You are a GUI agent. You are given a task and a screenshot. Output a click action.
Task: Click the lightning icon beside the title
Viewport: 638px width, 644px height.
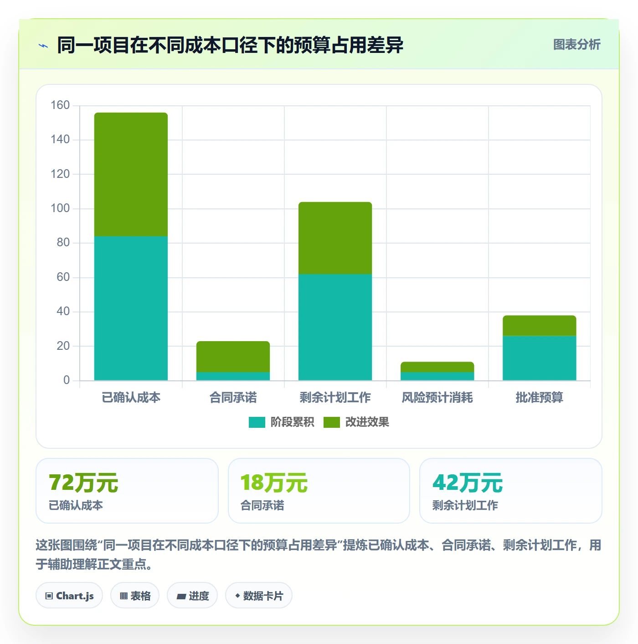point(43,46)
